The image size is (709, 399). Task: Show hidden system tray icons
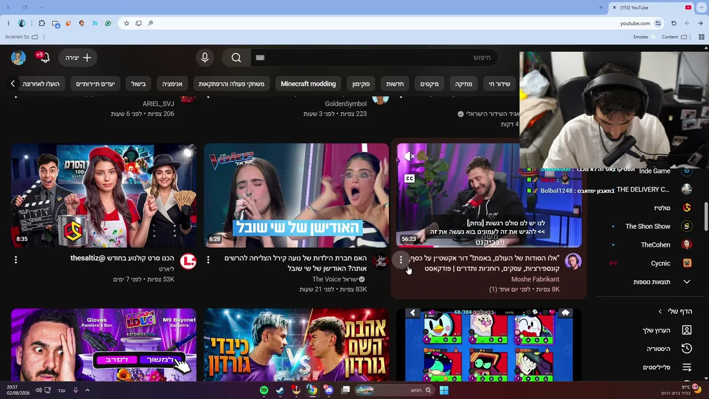[x=87, y=390]
